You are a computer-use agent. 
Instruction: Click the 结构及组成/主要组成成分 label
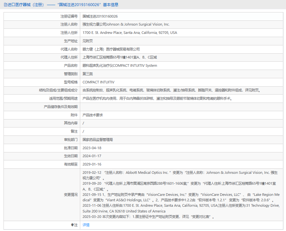coord(58,90)
